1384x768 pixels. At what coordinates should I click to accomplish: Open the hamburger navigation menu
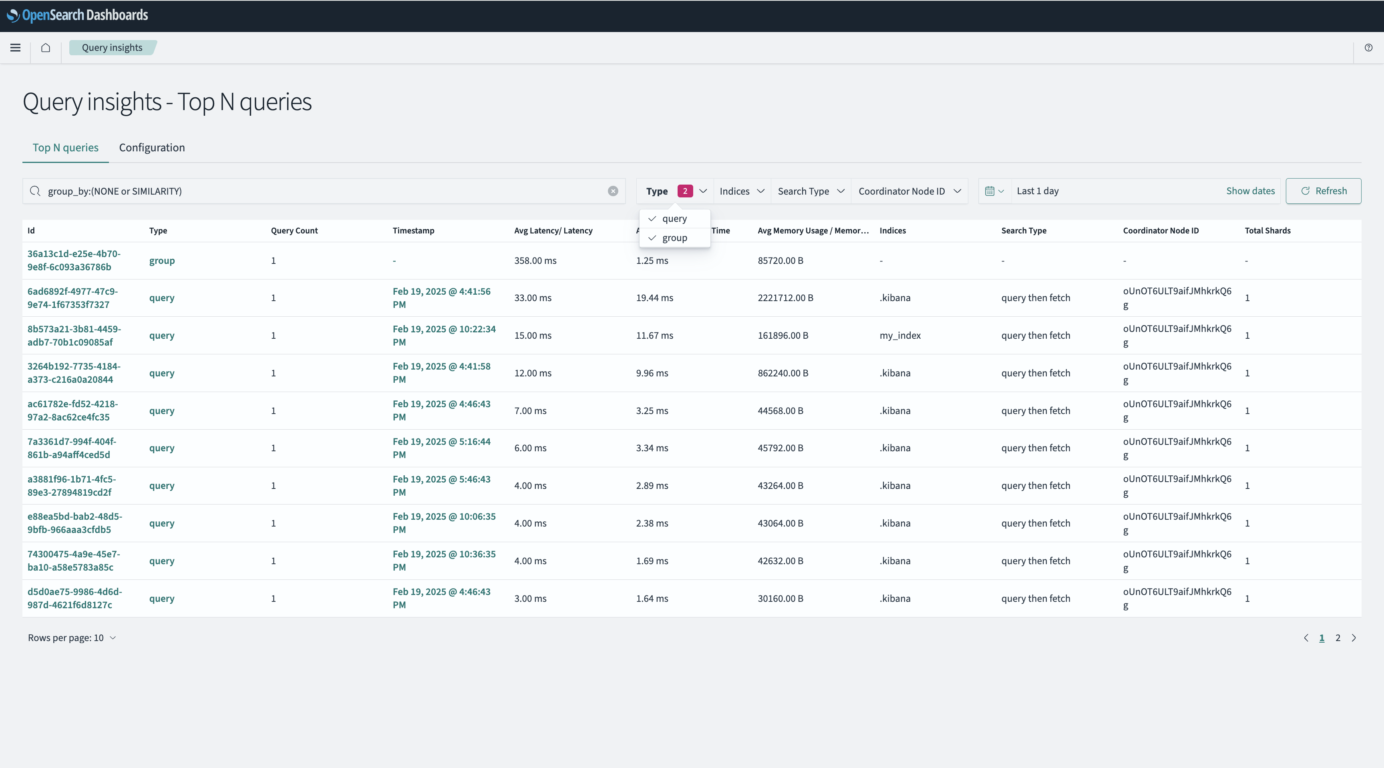pos(16,48)
